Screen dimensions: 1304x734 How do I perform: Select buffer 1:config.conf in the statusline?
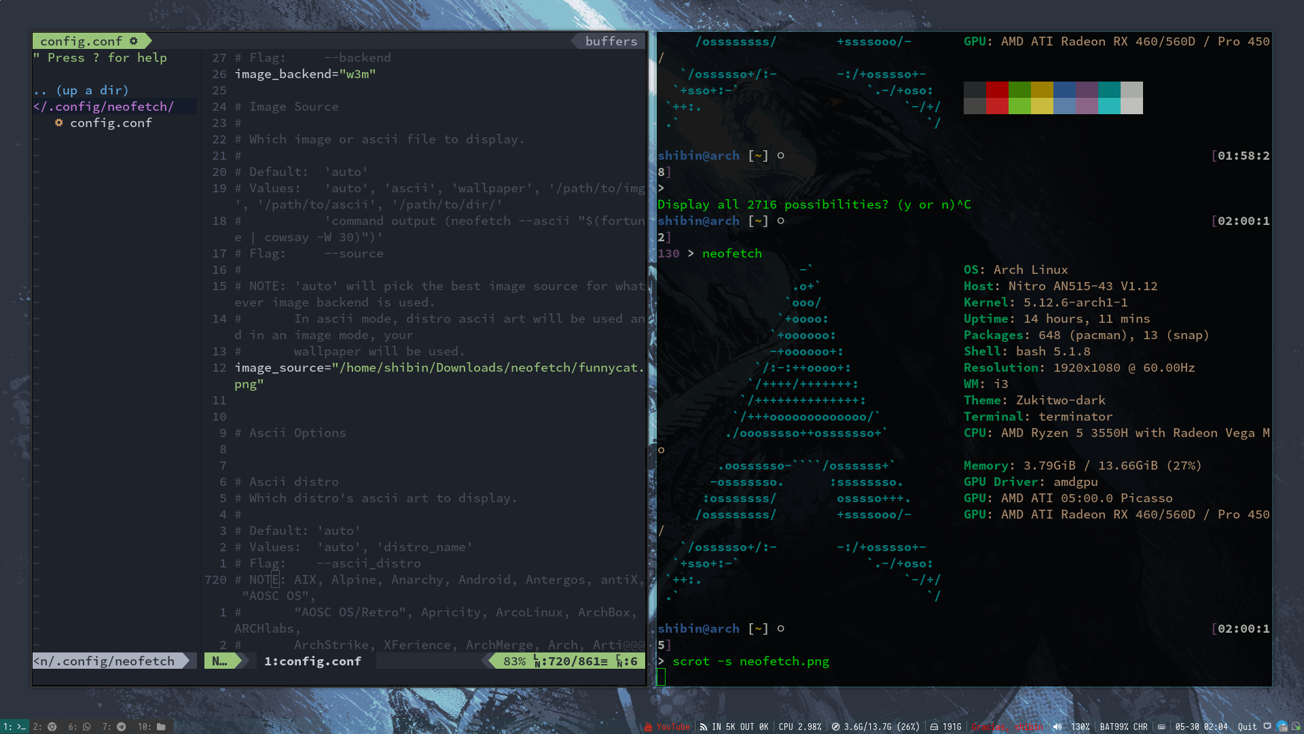click(x=312, y=661)
